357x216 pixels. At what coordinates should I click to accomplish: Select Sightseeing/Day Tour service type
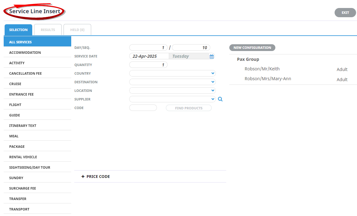[29, 167]
